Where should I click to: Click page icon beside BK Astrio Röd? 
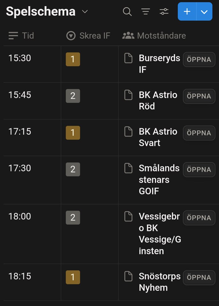coord(128,95)
